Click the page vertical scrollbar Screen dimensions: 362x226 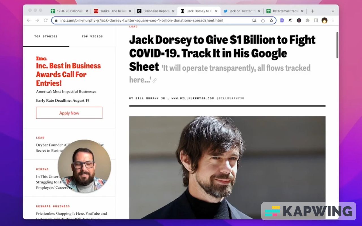click(337, 45)
